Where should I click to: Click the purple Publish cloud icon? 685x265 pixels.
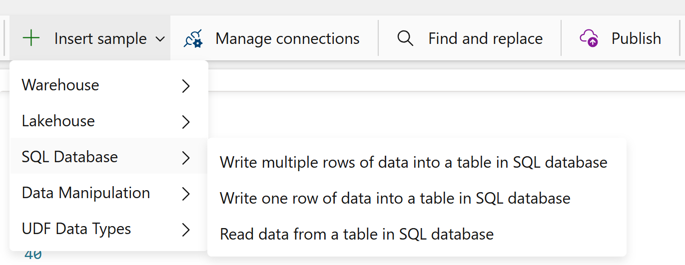click(589, 38)
